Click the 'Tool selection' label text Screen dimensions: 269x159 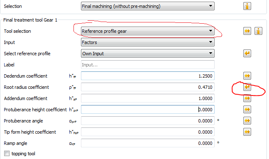[17, 31]
